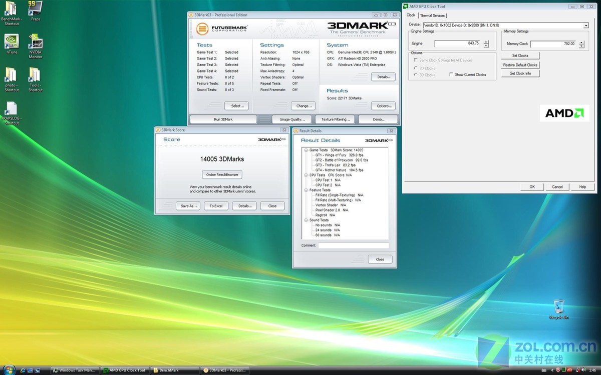Check Same Clock Settings for All Devices
The width and height of the screenshot is (601, 375).
click(416, 60)
